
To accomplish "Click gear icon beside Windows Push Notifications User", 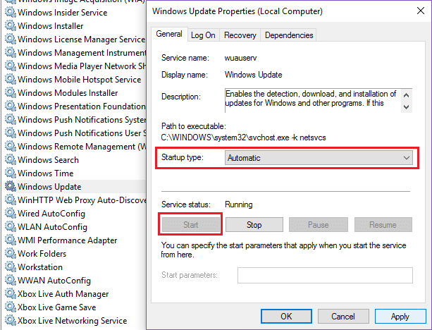I will click(x=11, y=133).
